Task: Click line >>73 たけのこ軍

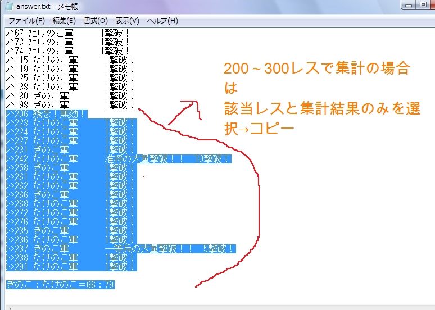Action: (67, 42)
